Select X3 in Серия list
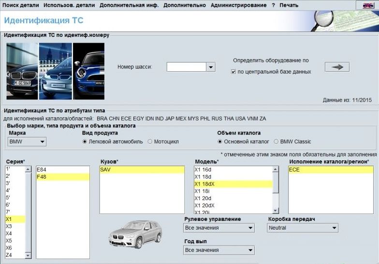Viewport: 379px width, 264px height. [15, 227]
